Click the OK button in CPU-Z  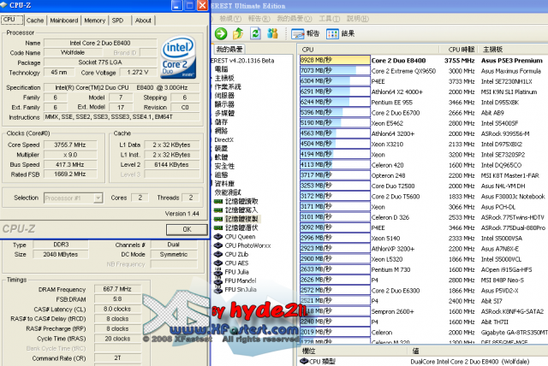[x=187, y=229]
